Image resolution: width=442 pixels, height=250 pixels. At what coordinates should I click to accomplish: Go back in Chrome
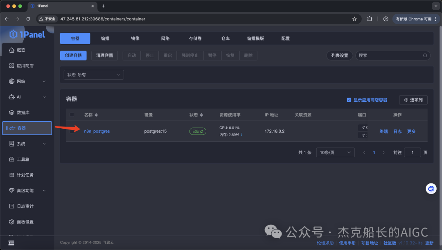click(x=7, y=19)
